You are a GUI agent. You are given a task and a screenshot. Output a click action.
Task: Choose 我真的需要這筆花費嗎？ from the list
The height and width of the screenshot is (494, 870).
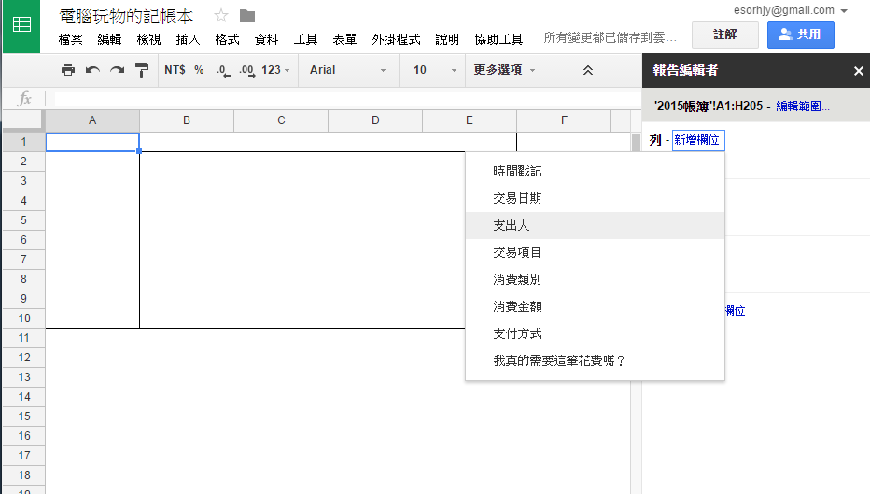(595, 360)
